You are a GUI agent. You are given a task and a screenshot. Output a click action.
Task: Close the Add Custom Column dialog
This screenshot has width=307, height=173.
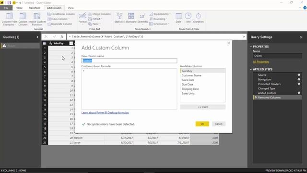click(228, 43)
